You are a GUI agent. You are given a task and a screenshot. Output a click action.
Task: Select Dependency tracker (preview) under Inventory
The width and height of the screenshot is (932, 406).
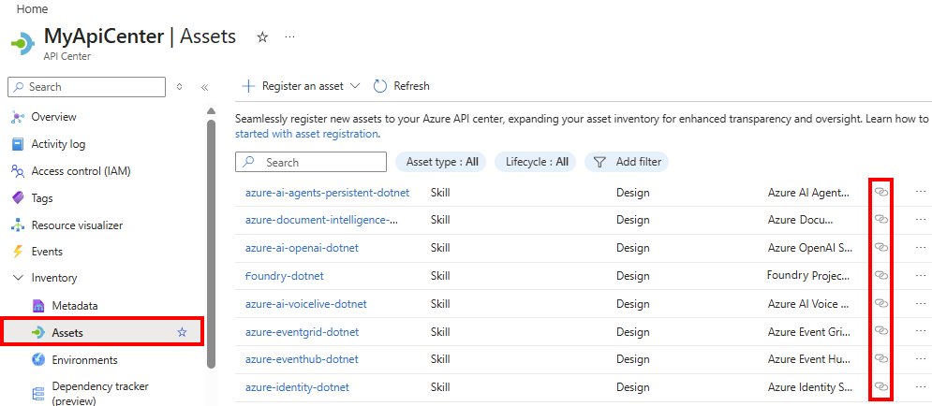pyautogui.click(x=100, y=393)
